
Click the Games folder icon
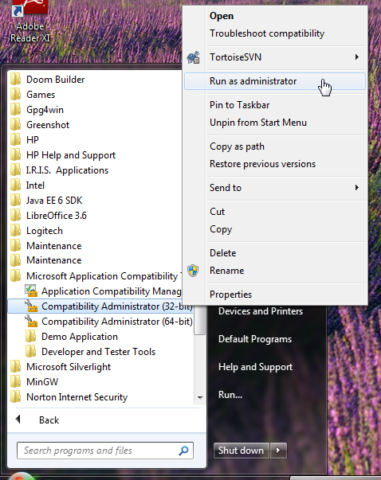point(16,94)
